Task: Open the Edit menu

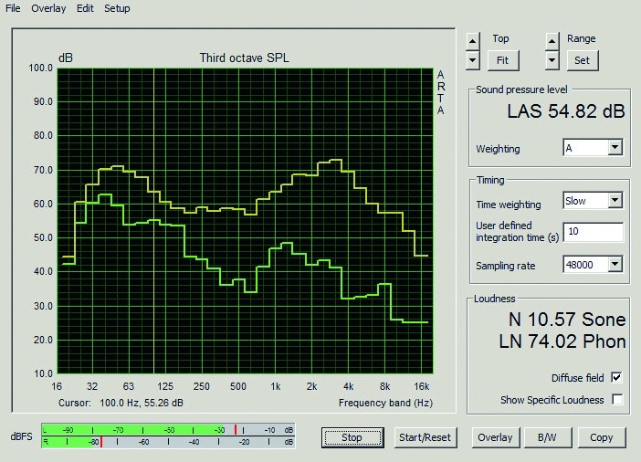Action: pyautogui.click(x=85, y=8)
